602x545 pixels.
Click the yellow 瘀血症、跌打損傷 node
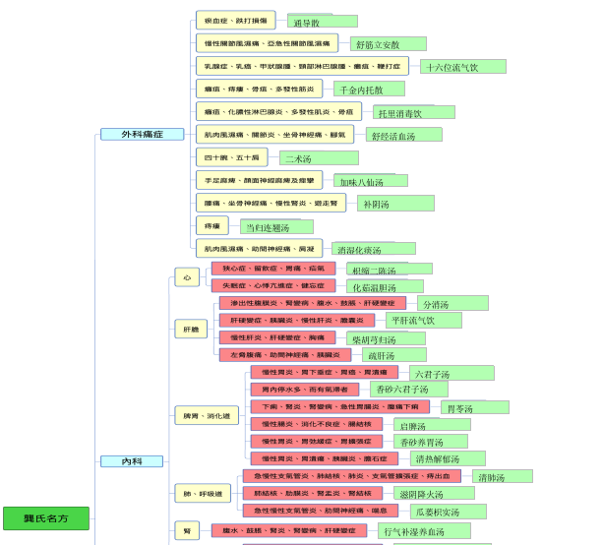pyautogui.click(x=236, y=21)
